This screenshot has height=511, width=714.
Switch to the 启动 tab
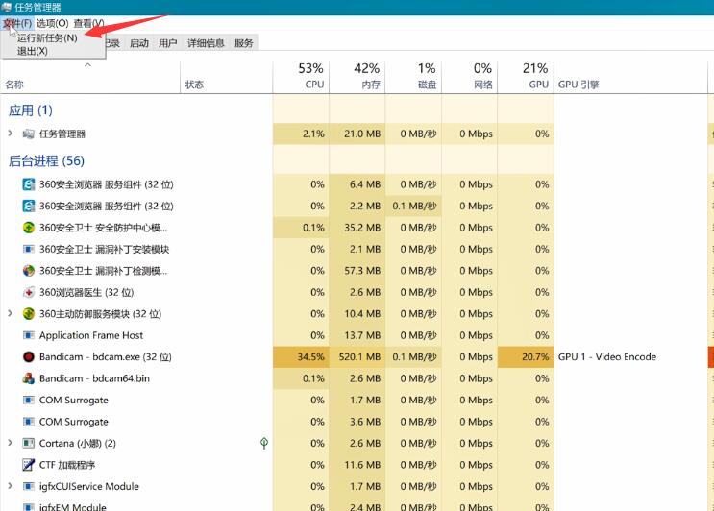139,43
